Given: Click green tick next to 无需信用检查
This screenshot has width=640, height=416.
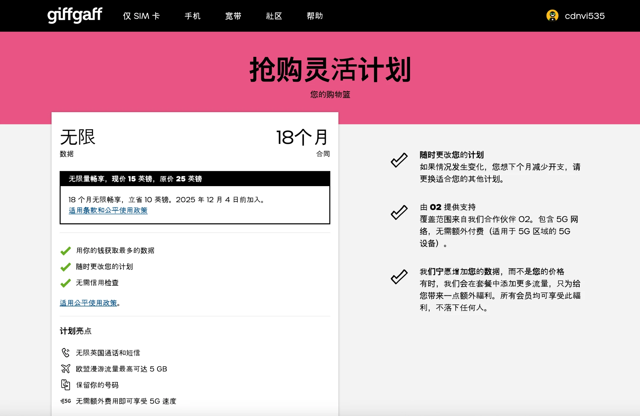Looking at the screenshot, I should coord(65,283).
